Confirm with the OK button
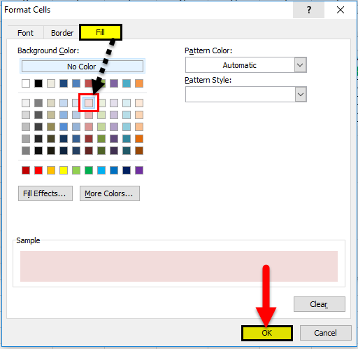This screenshot has height=349, width=358. point(267,333)
